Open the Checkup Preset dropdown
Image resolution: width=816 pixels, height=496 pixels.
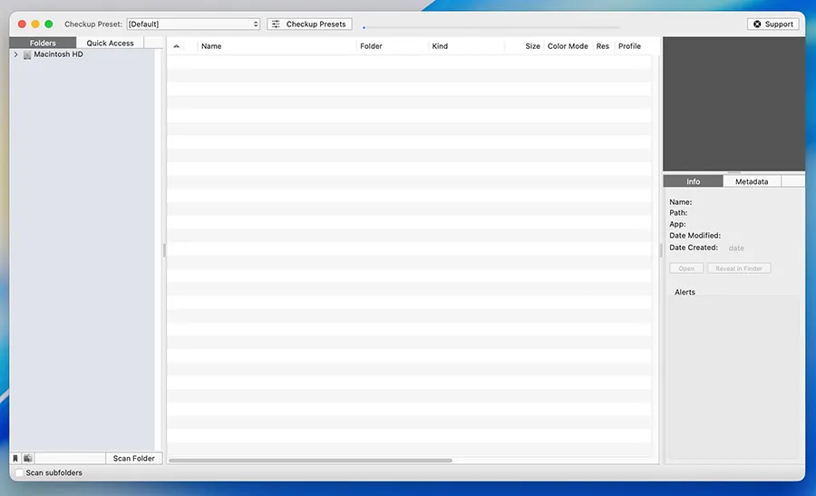tap(193, 24)
